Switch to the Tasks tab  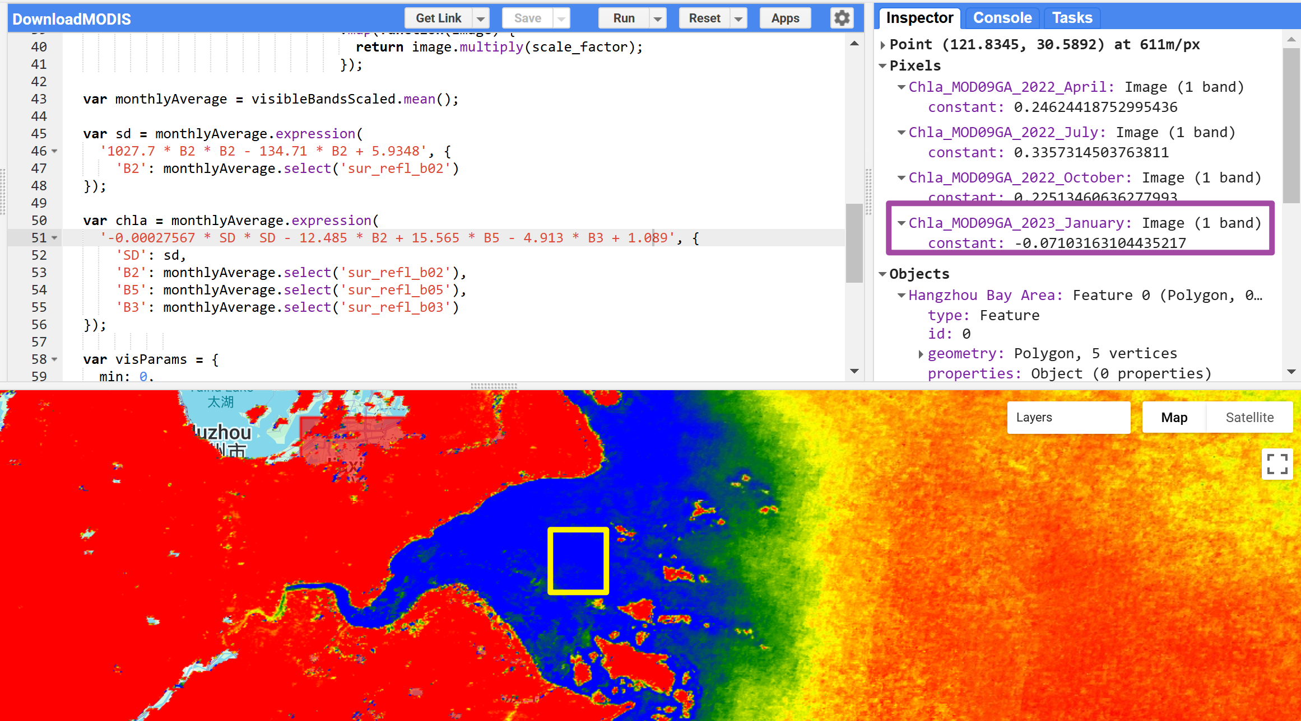click(1072, 18)
